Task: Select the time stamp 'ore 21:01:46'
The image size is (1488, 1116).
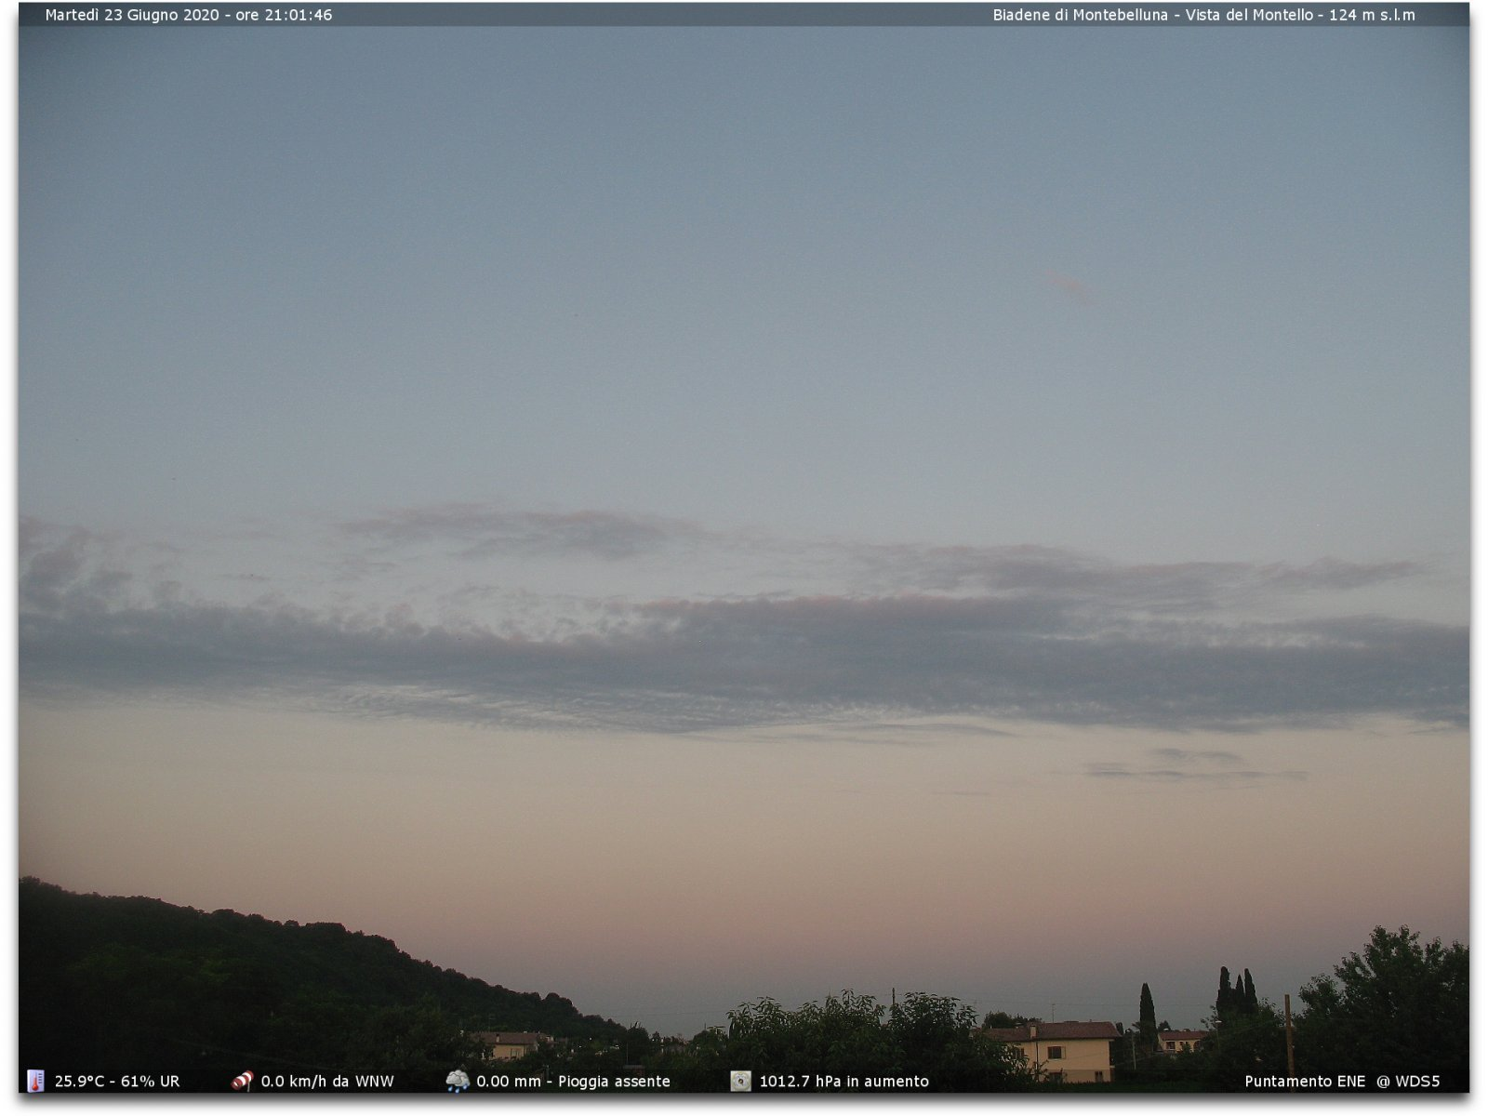Action: [x=284, y=15]
